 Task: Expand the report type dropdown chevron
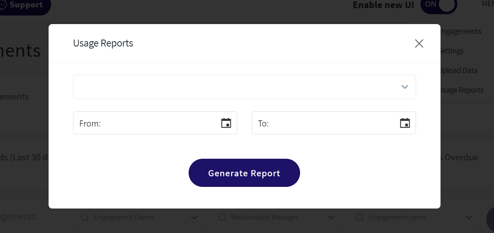[405, 87]
